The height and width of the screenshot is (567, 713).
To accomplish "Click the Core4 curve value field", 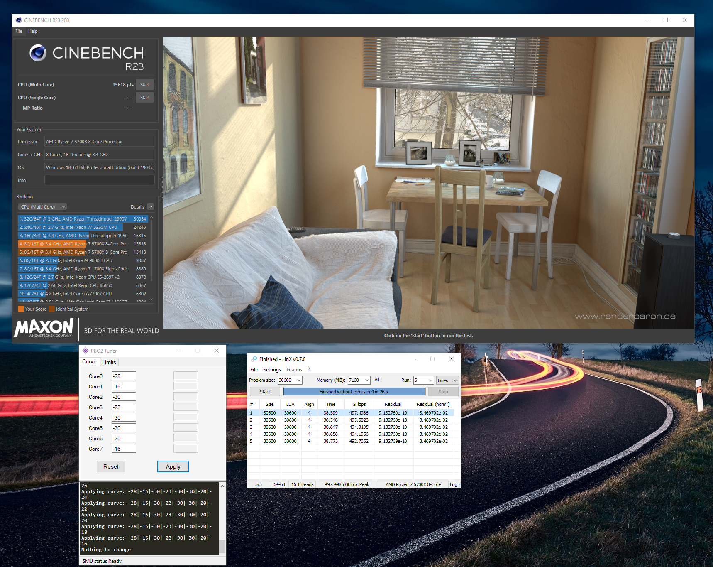I will click(x=124, y=417).
